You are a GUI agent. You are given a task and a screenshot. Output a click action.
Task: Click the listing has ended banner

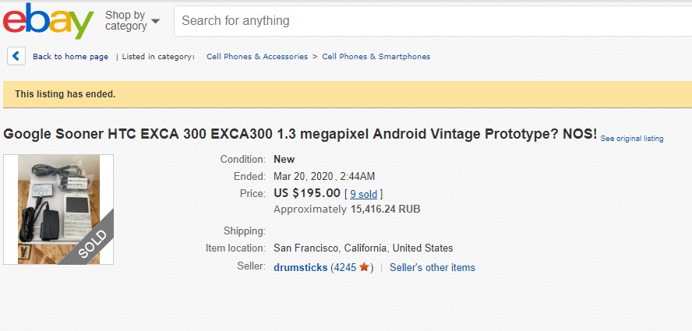click(x=65, y=94)
